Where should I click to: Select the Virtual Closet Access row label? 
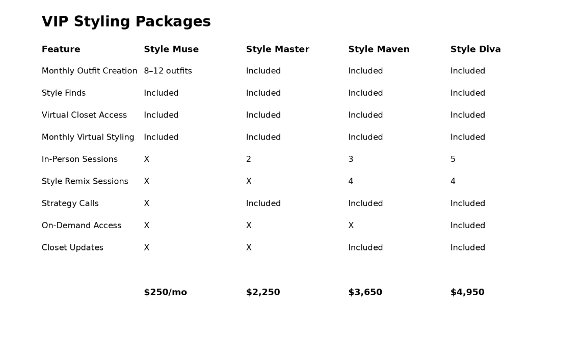tap(84, 115)
